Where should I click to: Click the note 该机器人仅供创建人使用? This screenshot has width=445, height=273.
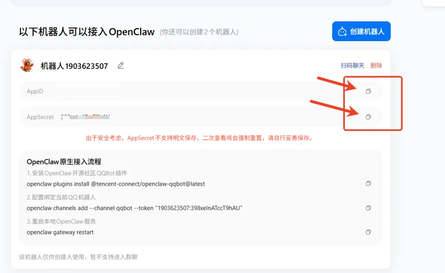point(78,257)
